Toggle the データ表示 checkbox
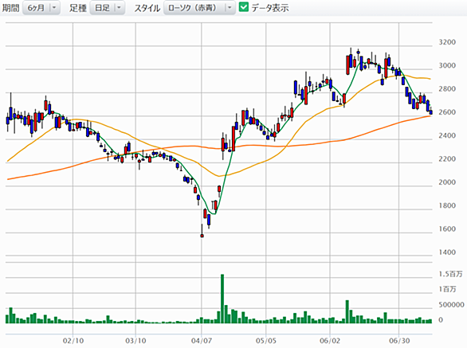 click(x=244, y=7)
